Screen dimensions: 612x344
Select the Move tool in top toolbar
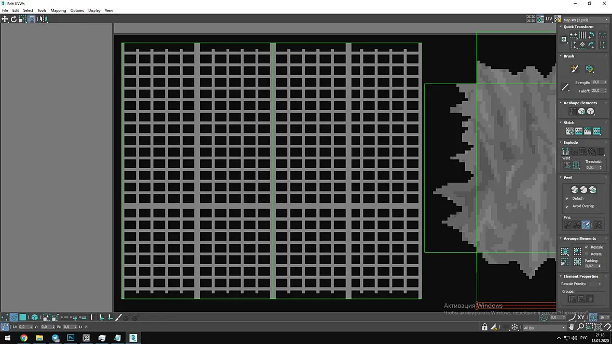5,19
